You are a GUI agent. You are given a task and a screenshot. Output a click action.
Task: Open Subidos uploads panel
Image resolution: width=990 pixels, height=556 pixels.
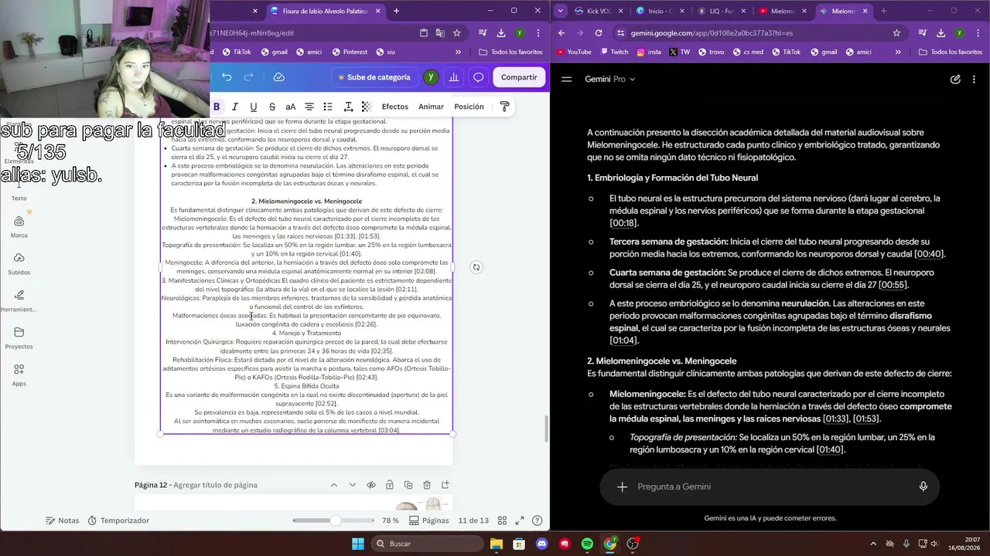pyautogui.click(x=19, y=263)
